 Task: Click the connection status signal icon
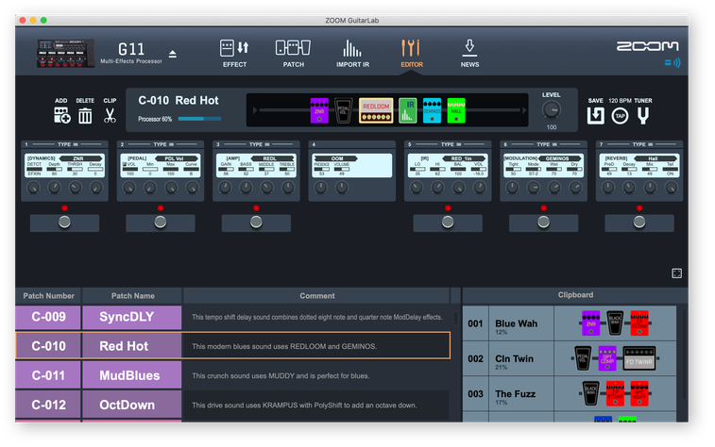click(x=672, y=62)
